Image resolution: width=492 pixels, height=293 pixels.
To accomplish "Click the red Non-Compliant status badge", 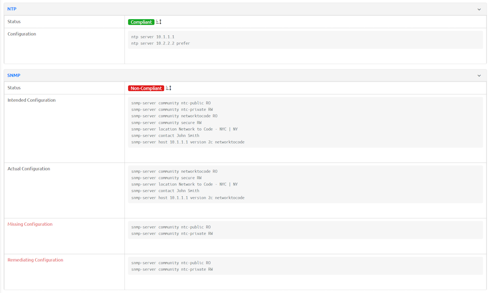I will 146,88.
